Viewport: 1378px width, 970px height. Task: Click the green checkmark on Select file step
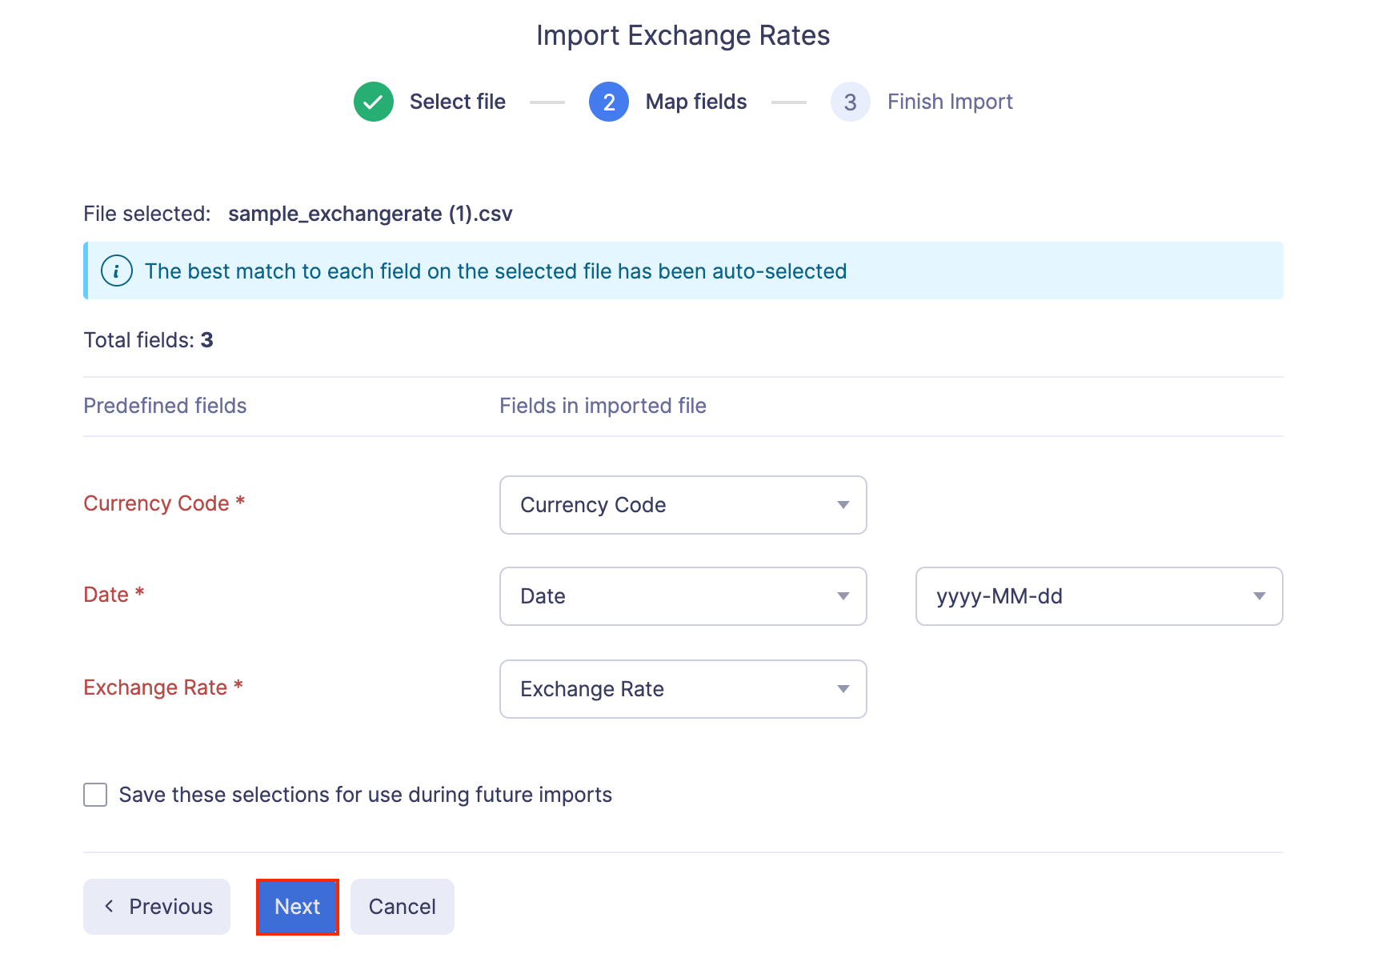373,102
